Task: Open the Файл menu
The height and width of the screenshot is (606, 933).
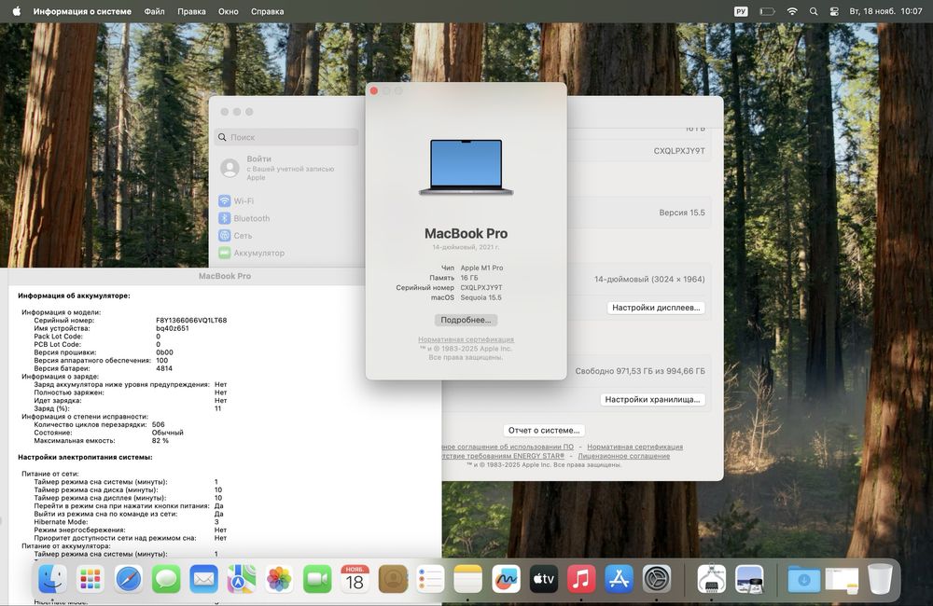Action: pyautogui.click(x=154, y=11)
